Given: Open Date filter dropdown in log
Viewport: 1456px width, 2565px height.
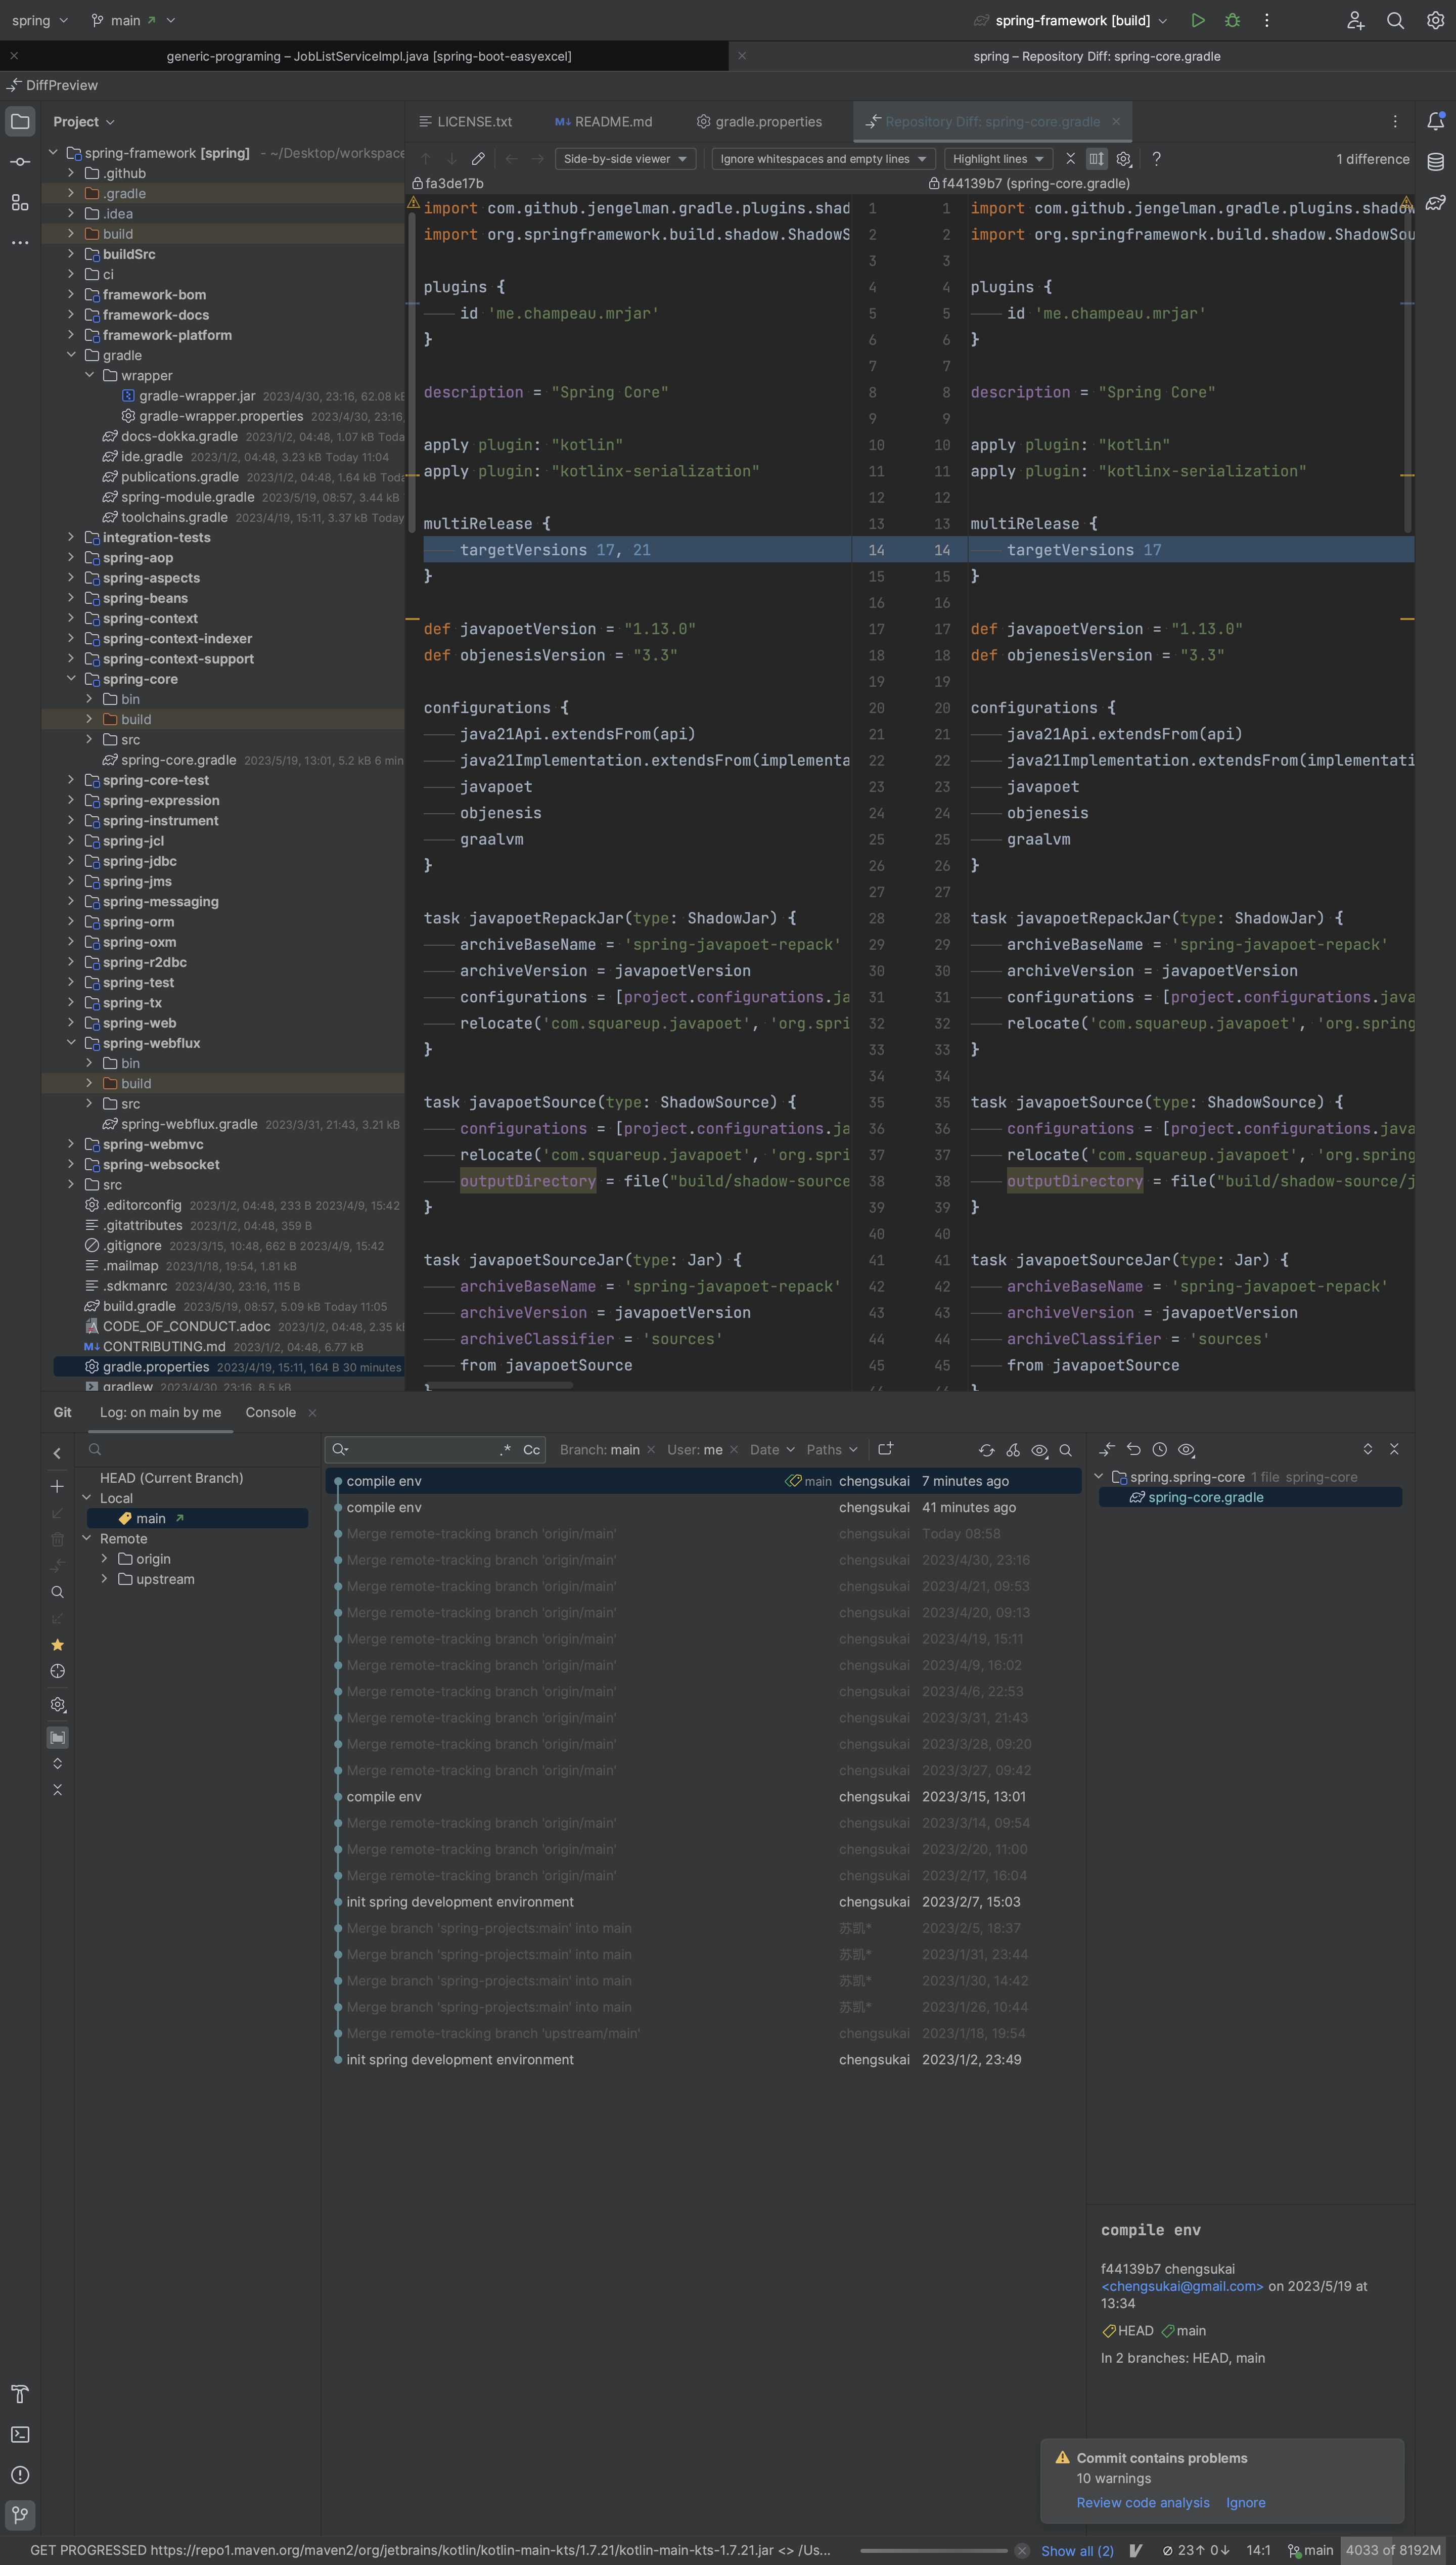Looking at the screenshot, I should pos(772,1450).
